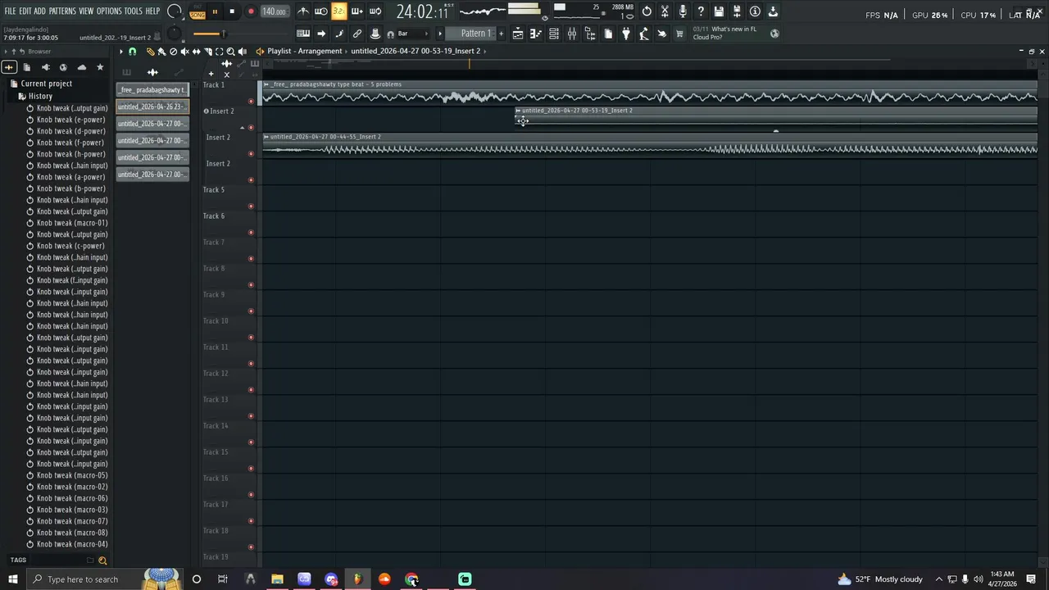The image size is (1049, 590).
Task: Click Knob tweak (macro-05) history entry
Action: tap(72, 475)
